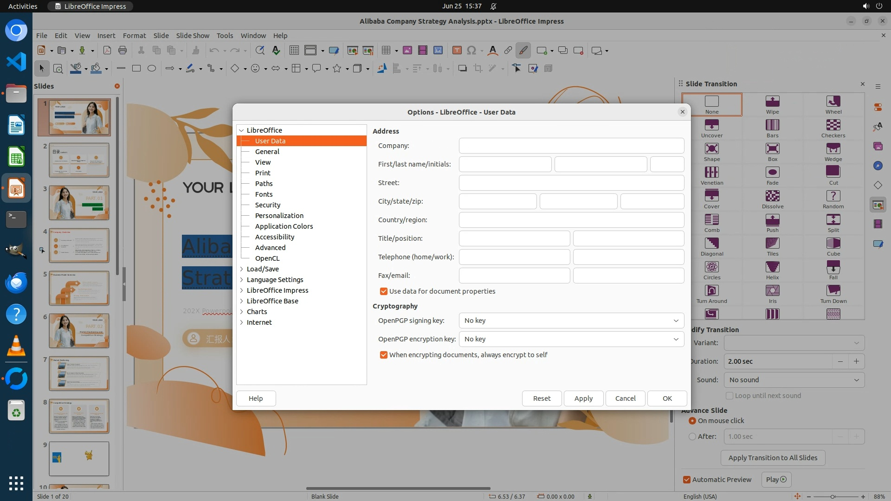Uncheck Use data for document properties
This screenshot has width=891, height=501.
click(384, 291)
